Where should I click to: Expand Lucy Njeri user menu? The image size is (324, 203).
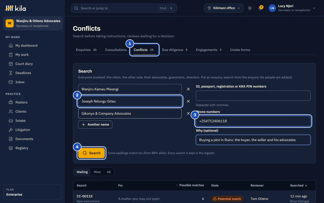coord(292,8)
